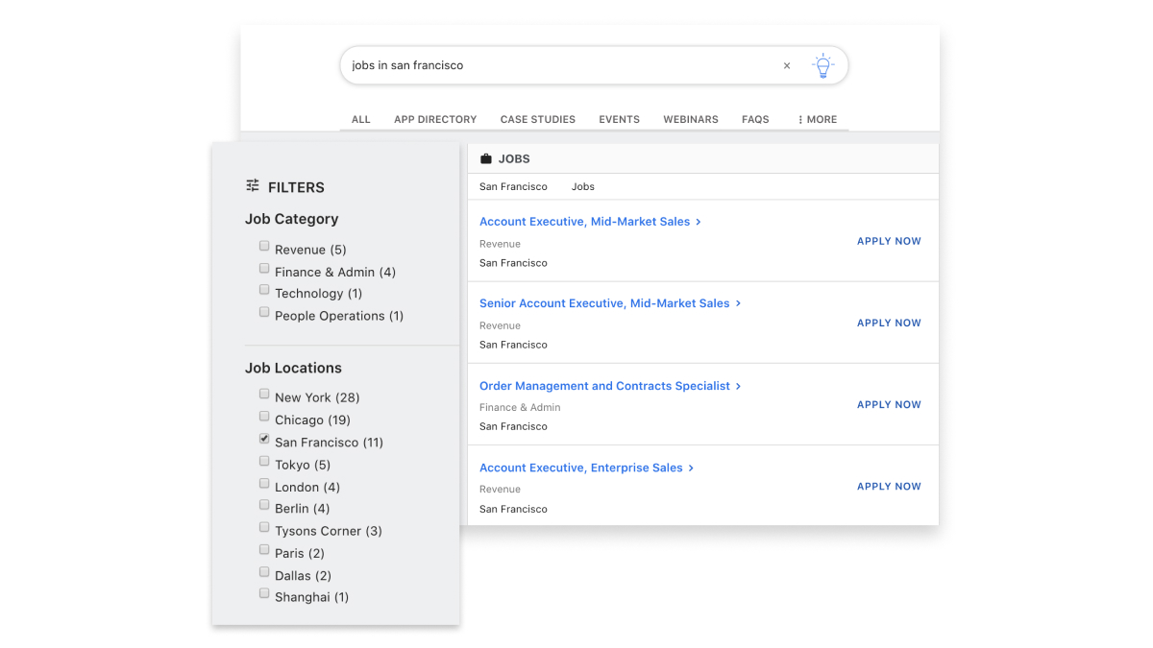Image resolution: width=1153 pixels, height=648 pixels.
Task: Click the Finance & Admin label in Order Management result
Action: point(520,407)
